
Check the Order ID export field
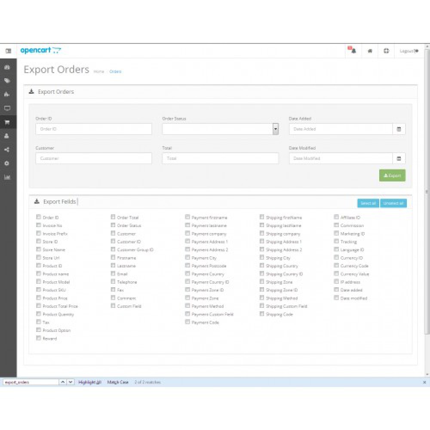39,217
